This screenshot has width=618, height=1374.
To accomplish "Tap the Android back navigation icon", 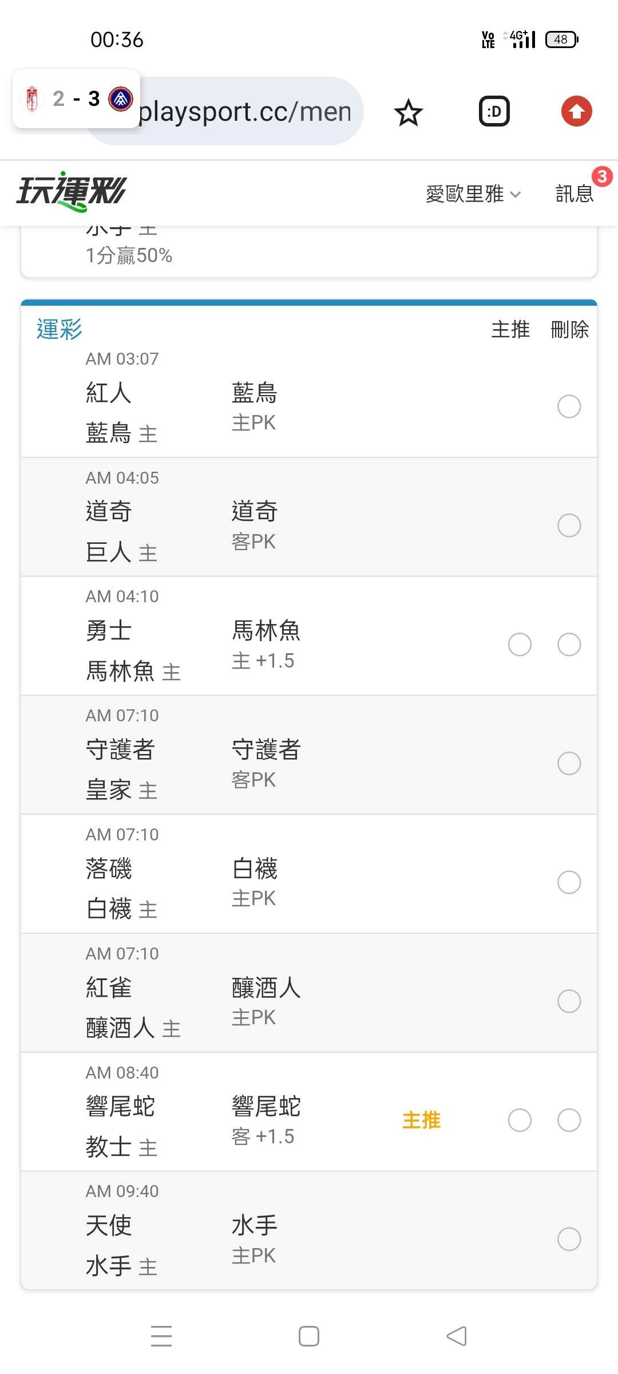I will (457, 1336).
